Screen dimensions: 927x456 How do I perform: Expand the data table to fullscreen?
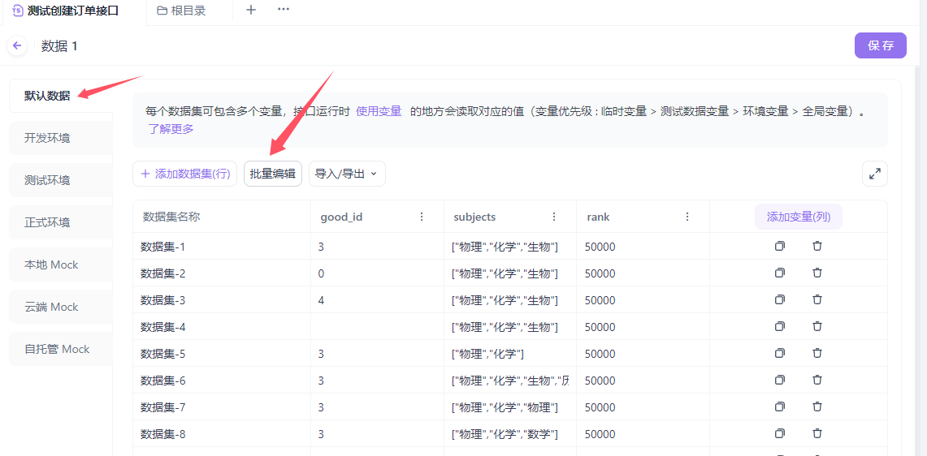pyautogui.click(x=874, y=174)
